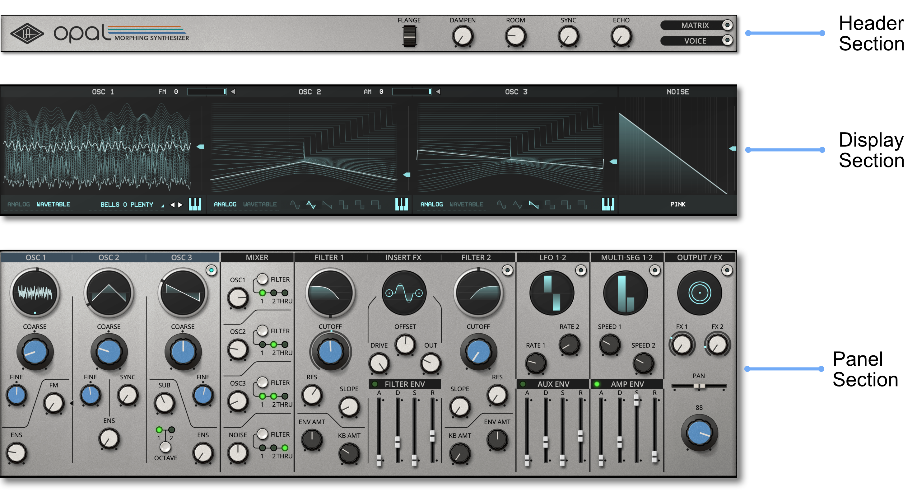Switch to the MIXER panel tab
The image size is (917, 492).
tap(257, 257)
